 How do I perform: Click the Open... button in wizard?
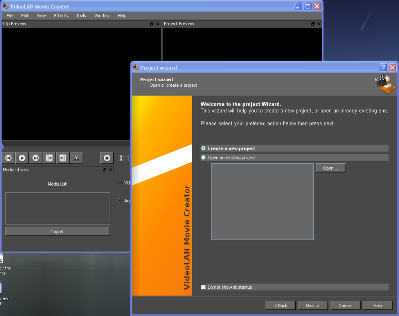coord(331,168)
